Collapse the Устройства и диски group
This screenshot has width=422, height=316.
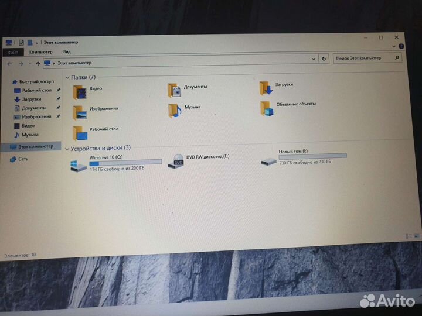pyautogui.click(x=66, y=149)
